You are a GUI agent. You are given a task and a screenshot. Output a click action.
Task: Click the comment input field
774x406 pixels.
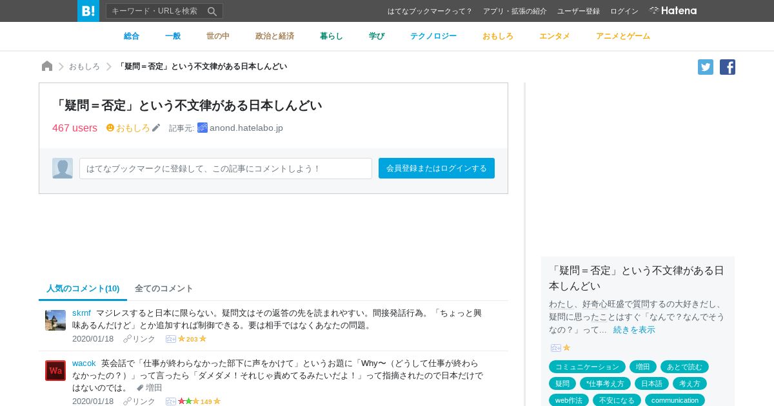pos(226,168)
